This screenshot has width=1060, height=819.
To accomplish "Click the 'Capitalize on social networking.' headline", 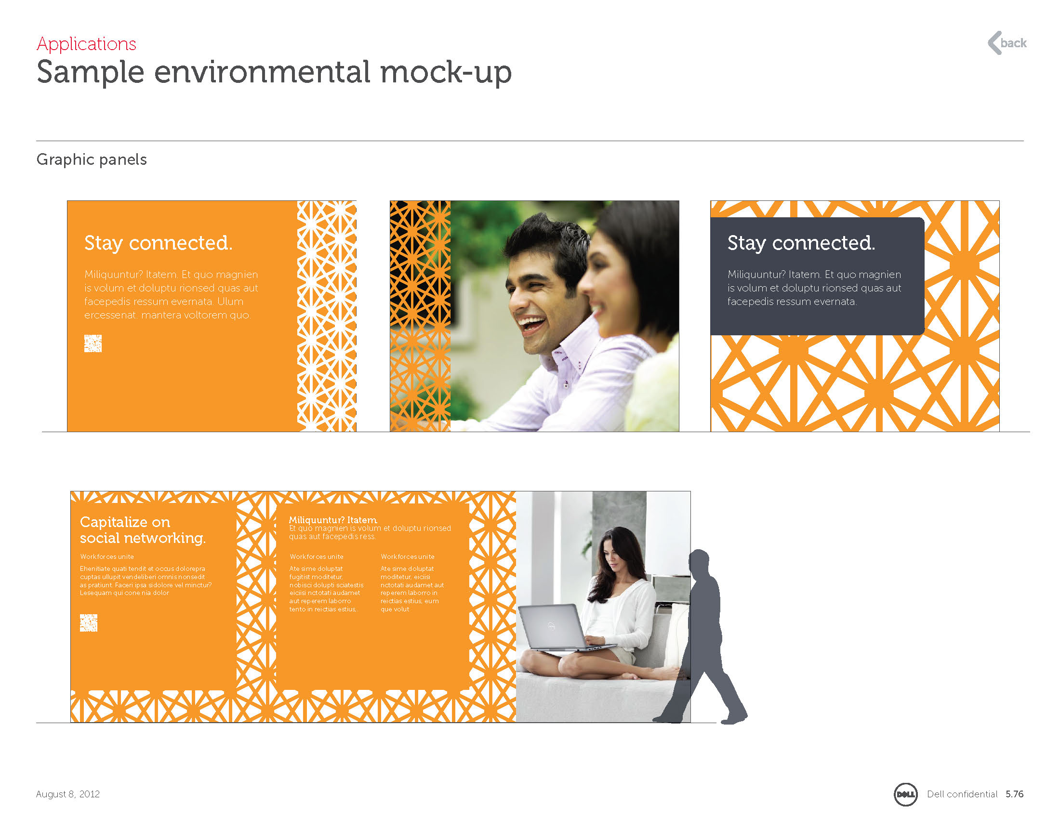I will (x=143, y=529).
